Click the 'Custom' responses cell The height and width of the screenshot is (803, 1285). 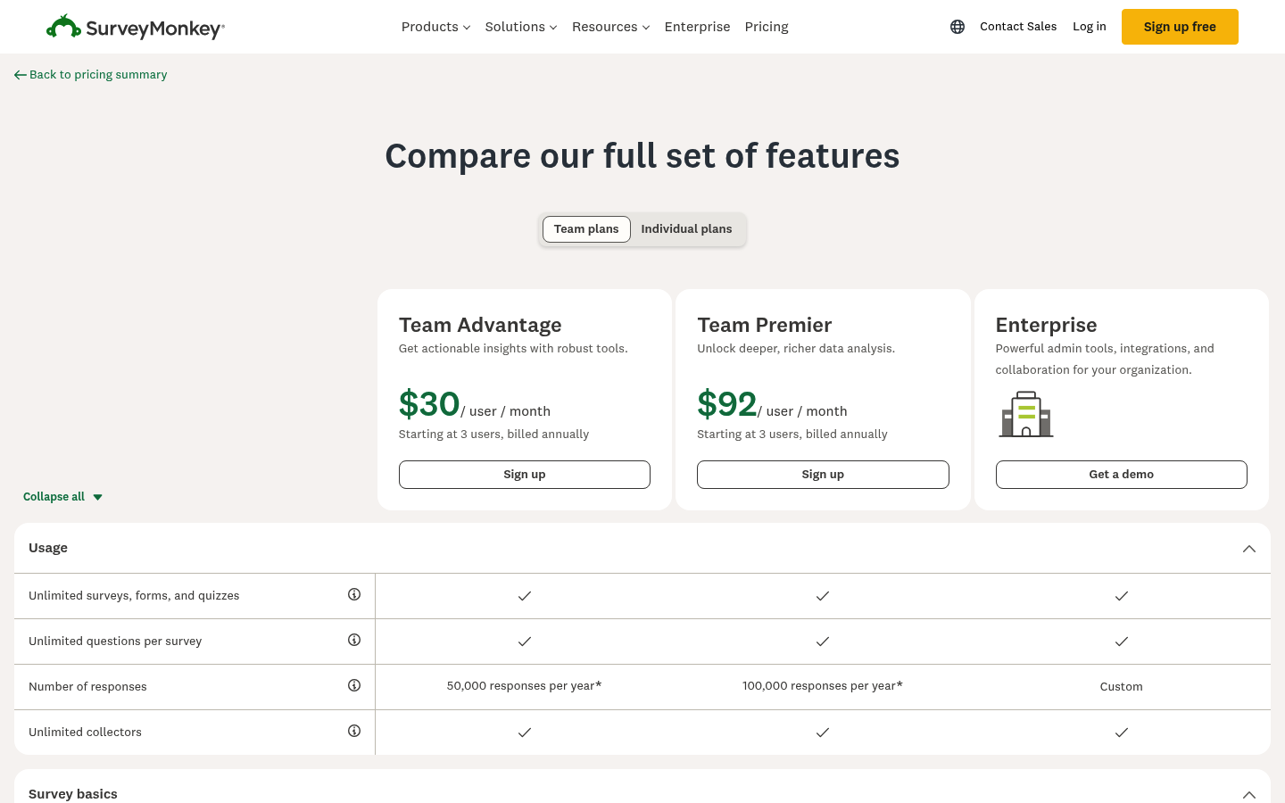coord(1122,687)
